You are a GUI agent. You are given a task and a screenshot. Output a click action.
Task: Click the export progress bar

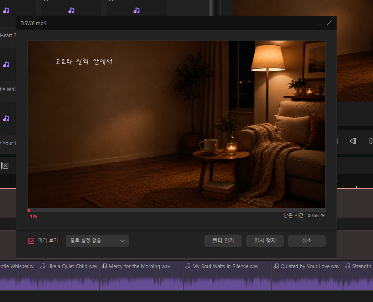(176, 210)
